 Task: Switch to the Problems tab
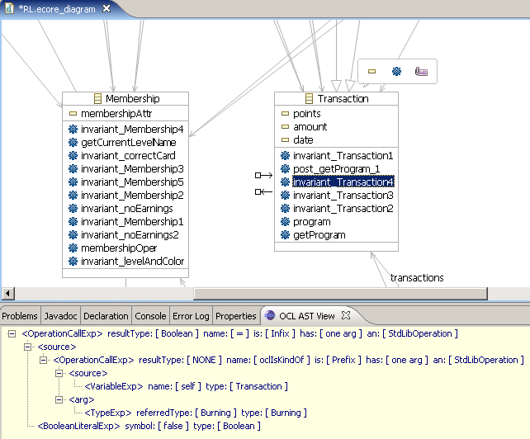[x=20, y=316]
